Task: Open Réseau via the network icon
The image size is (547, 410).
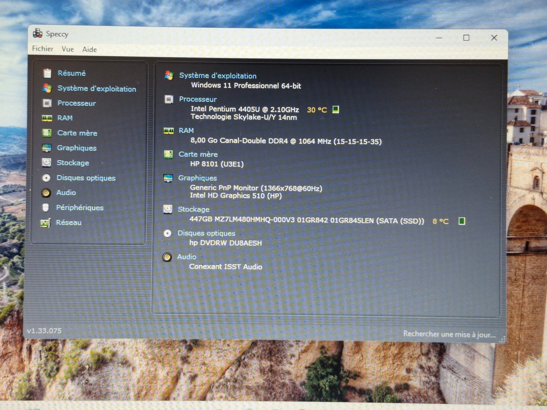Action: [45, 222]
